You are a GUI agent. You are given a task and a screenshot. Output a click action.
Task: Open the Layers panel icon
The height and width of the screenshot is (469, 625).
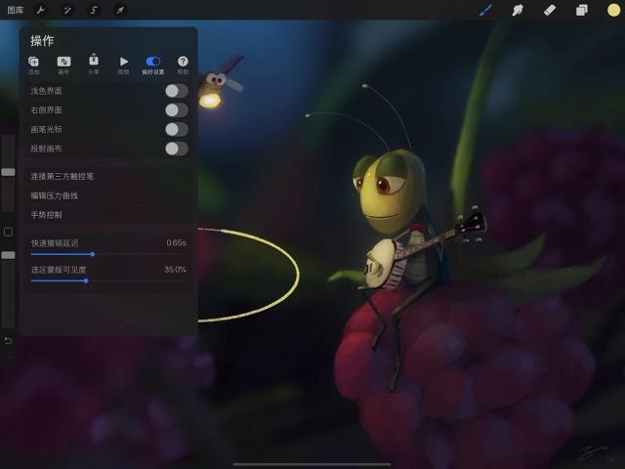[x=582, y=10]
